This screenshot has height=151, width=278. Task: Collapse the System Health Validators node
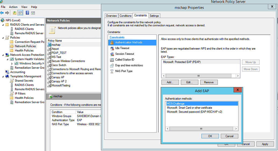click(x=8, y=59)
